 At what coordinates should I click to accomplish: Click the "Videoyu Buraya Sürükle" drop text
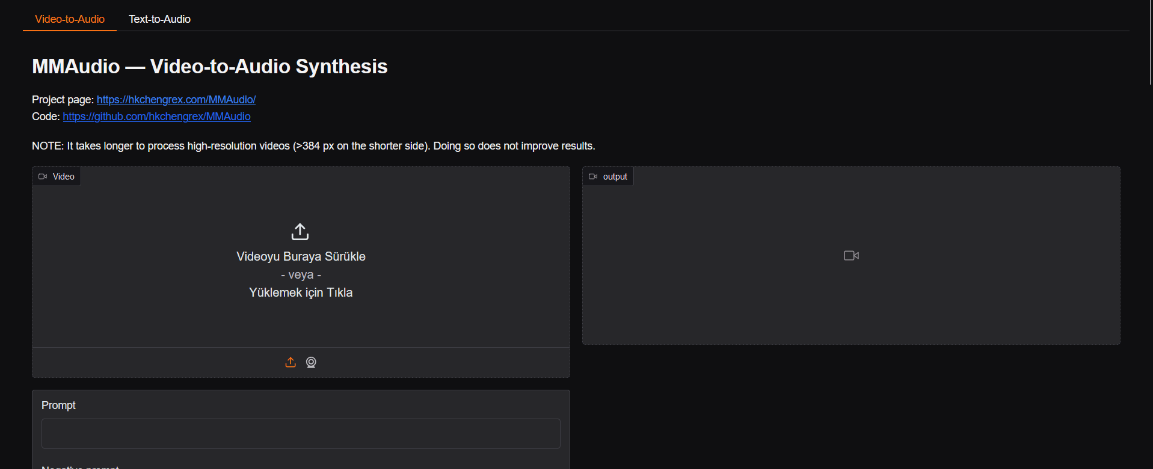point(301,256)
